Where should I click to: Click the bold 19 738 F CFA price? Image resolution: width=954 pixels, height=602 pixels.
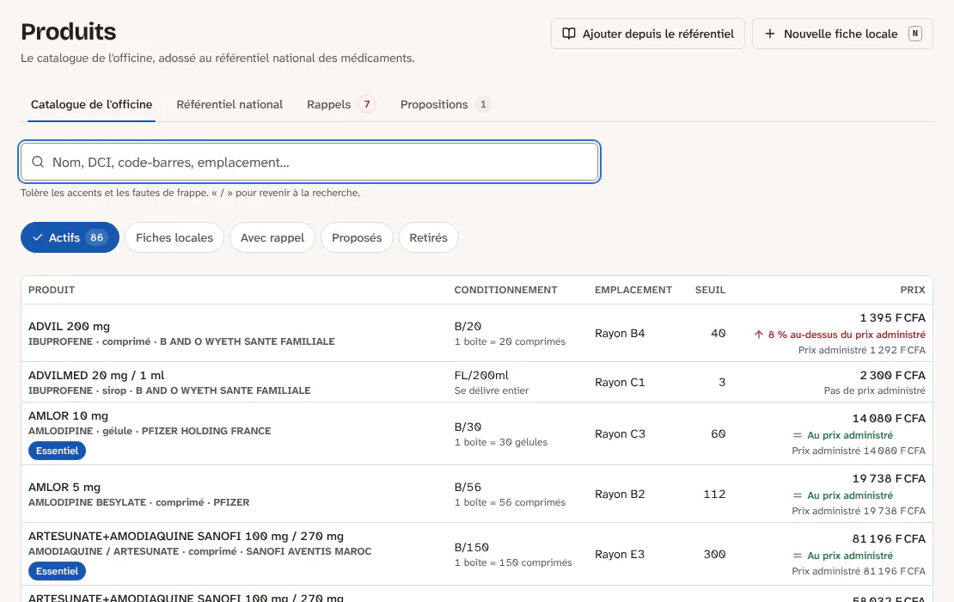[889, 478]
